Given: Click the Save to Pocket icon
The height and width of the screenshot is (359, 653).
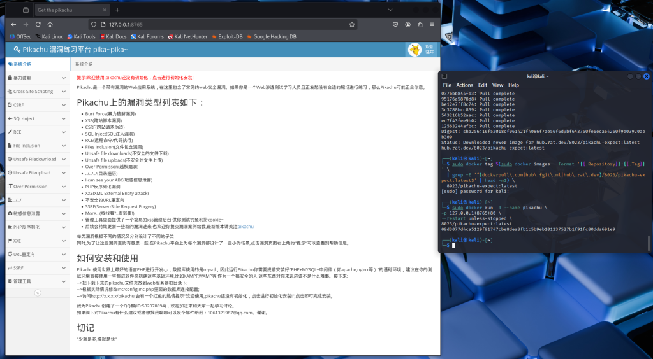Looking at the screenshot, I should (x=395, y=24).
